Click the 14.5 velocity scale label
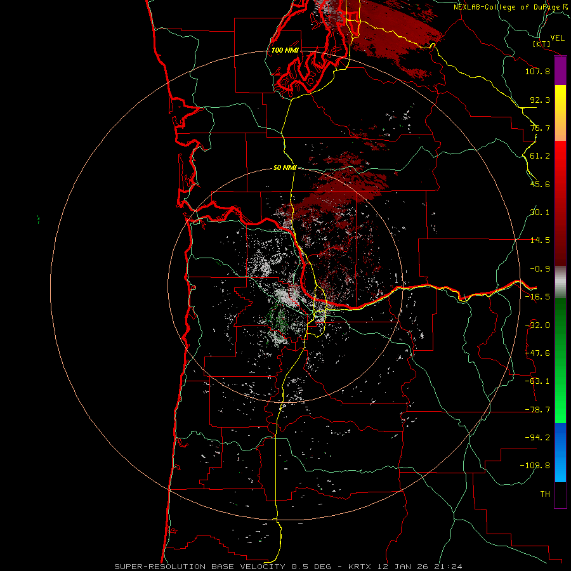The height and width of the screenshot is (571, 571). pyautogui.click(x=540, y=240)
